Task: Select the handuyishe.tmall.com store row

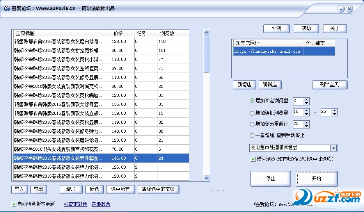Action: (284, 51)
